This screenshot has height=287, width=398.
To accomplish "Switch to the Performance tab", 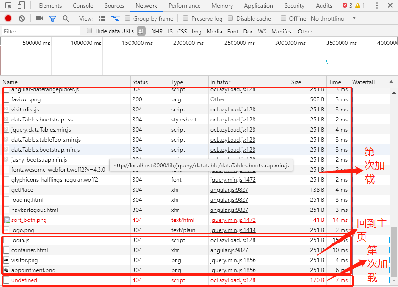I will [x=185, y=6].
